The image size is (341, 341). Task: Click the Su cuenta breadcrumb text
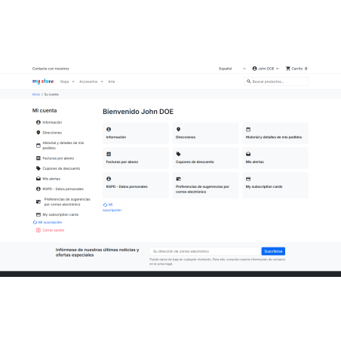coord(51,94)
